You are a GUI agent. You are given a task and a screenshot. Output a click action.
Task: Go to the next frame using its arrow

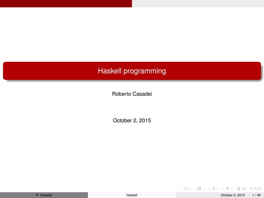(204, 189)
